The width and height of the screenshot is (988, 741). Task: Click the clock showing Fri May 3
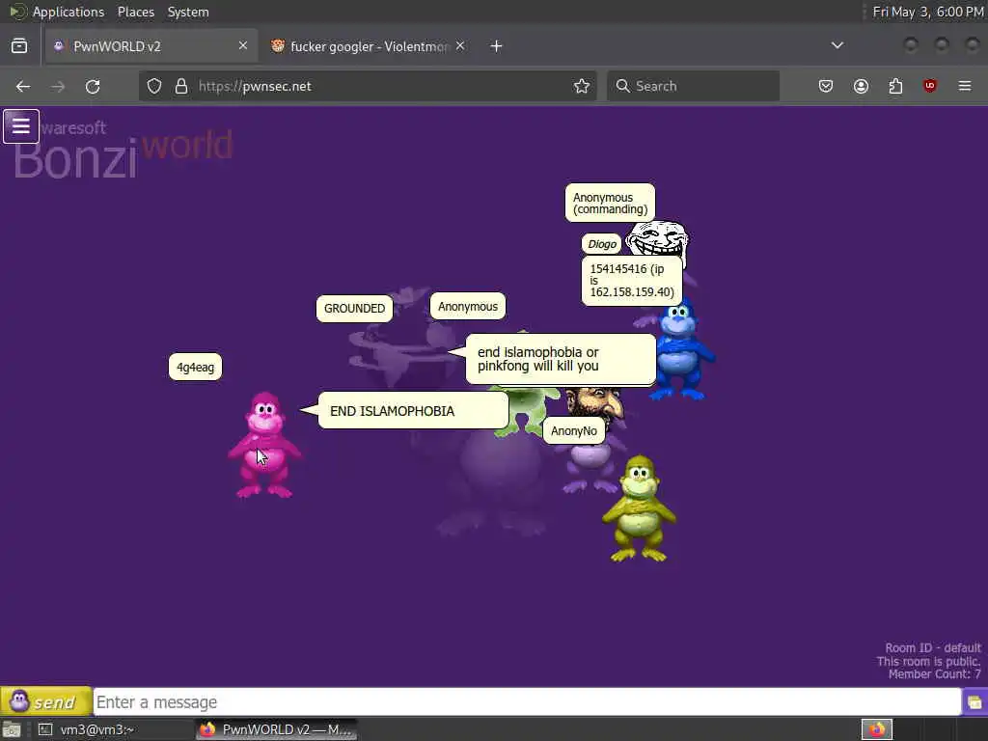tap(927, 12)
